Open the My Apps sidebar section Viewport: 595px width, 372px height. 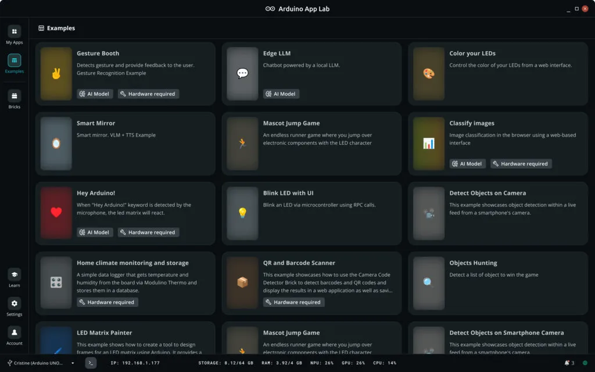[15, 34]
